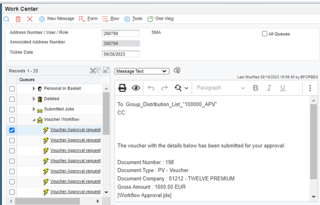Edit the Tickler Date field

click(x=121, y=54)
